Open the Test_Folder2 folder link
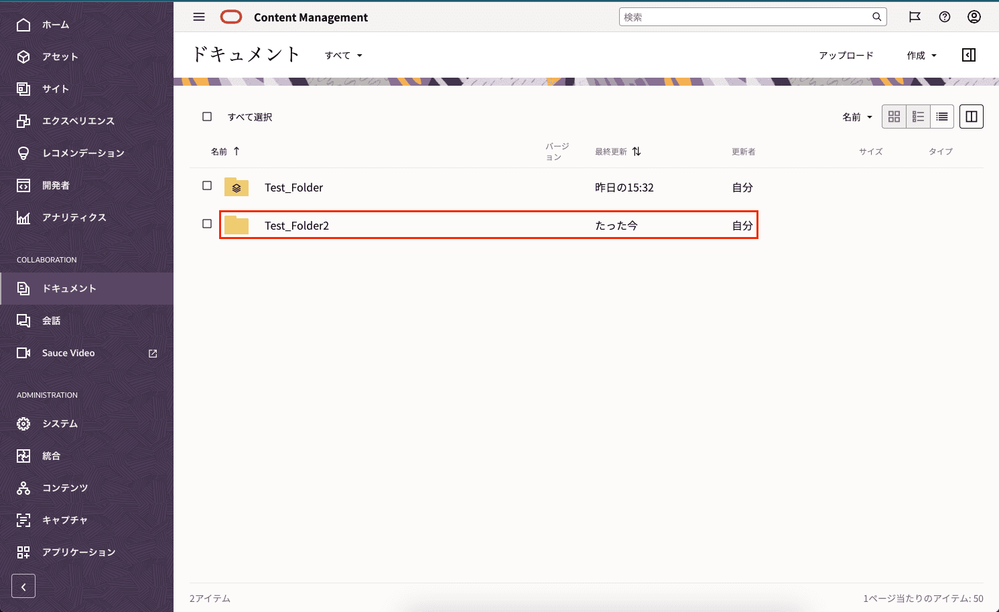Screen dimensions: 999x612 297,226
